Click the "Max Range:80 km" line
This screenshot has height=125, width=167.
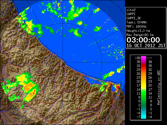140,35
